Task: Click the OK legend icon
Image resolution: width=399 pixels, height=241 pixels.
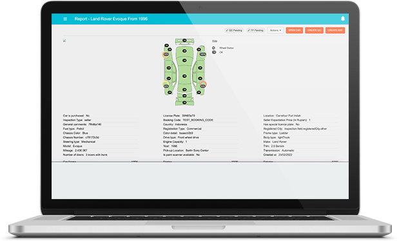Action: [x=214, y=52]
